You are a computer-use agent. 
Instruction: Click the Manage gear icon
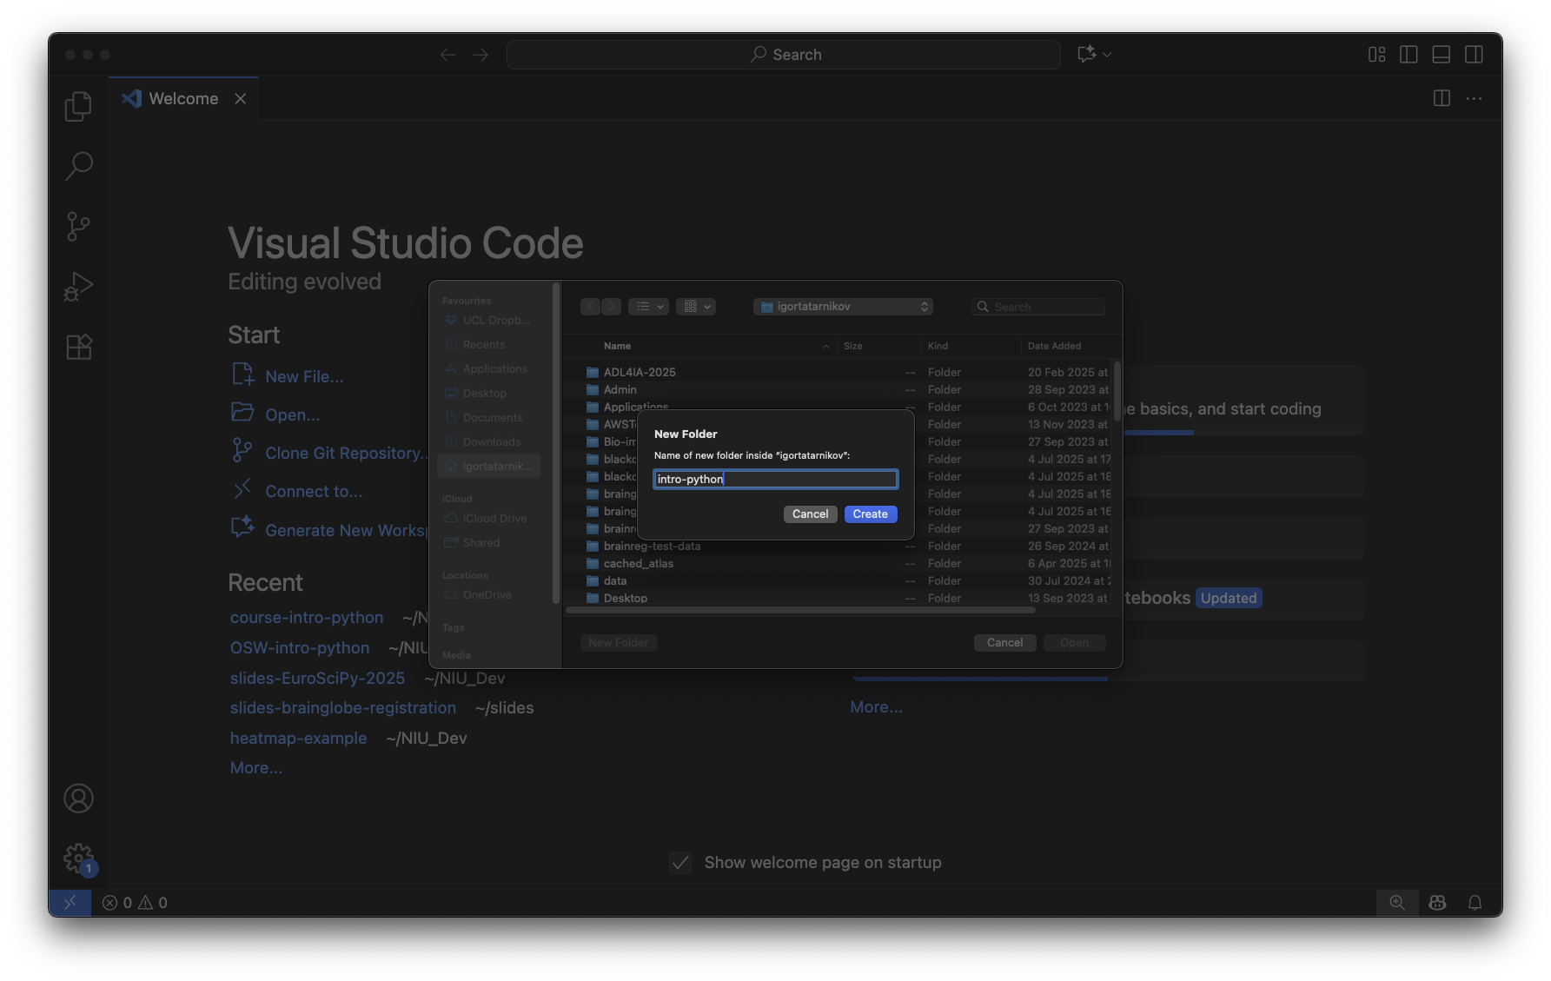pyautogui.click(x=78, y=858)
